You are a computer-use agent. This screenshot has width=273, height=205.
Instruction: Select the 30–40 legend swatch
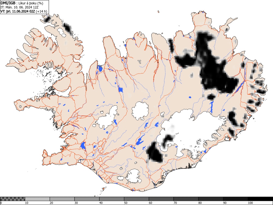pyautogui.click(x=87, y=199)
